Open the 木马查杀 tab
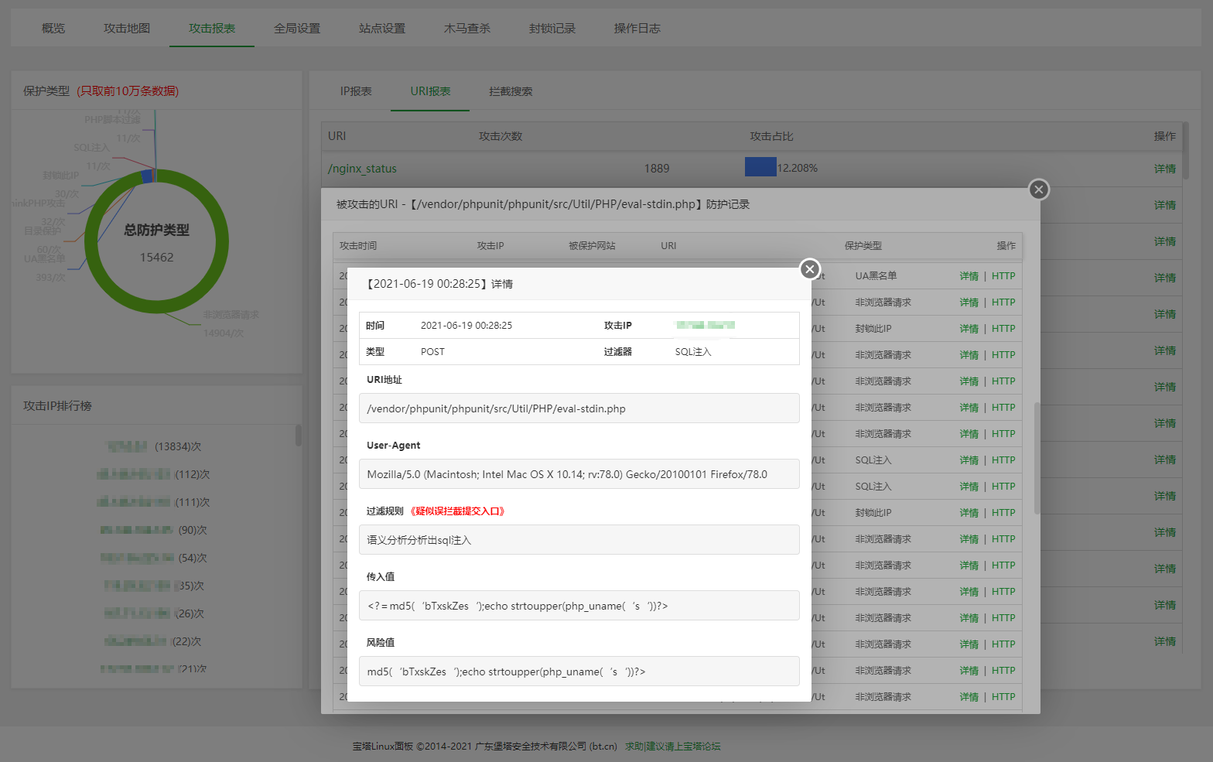 [467, 29]
